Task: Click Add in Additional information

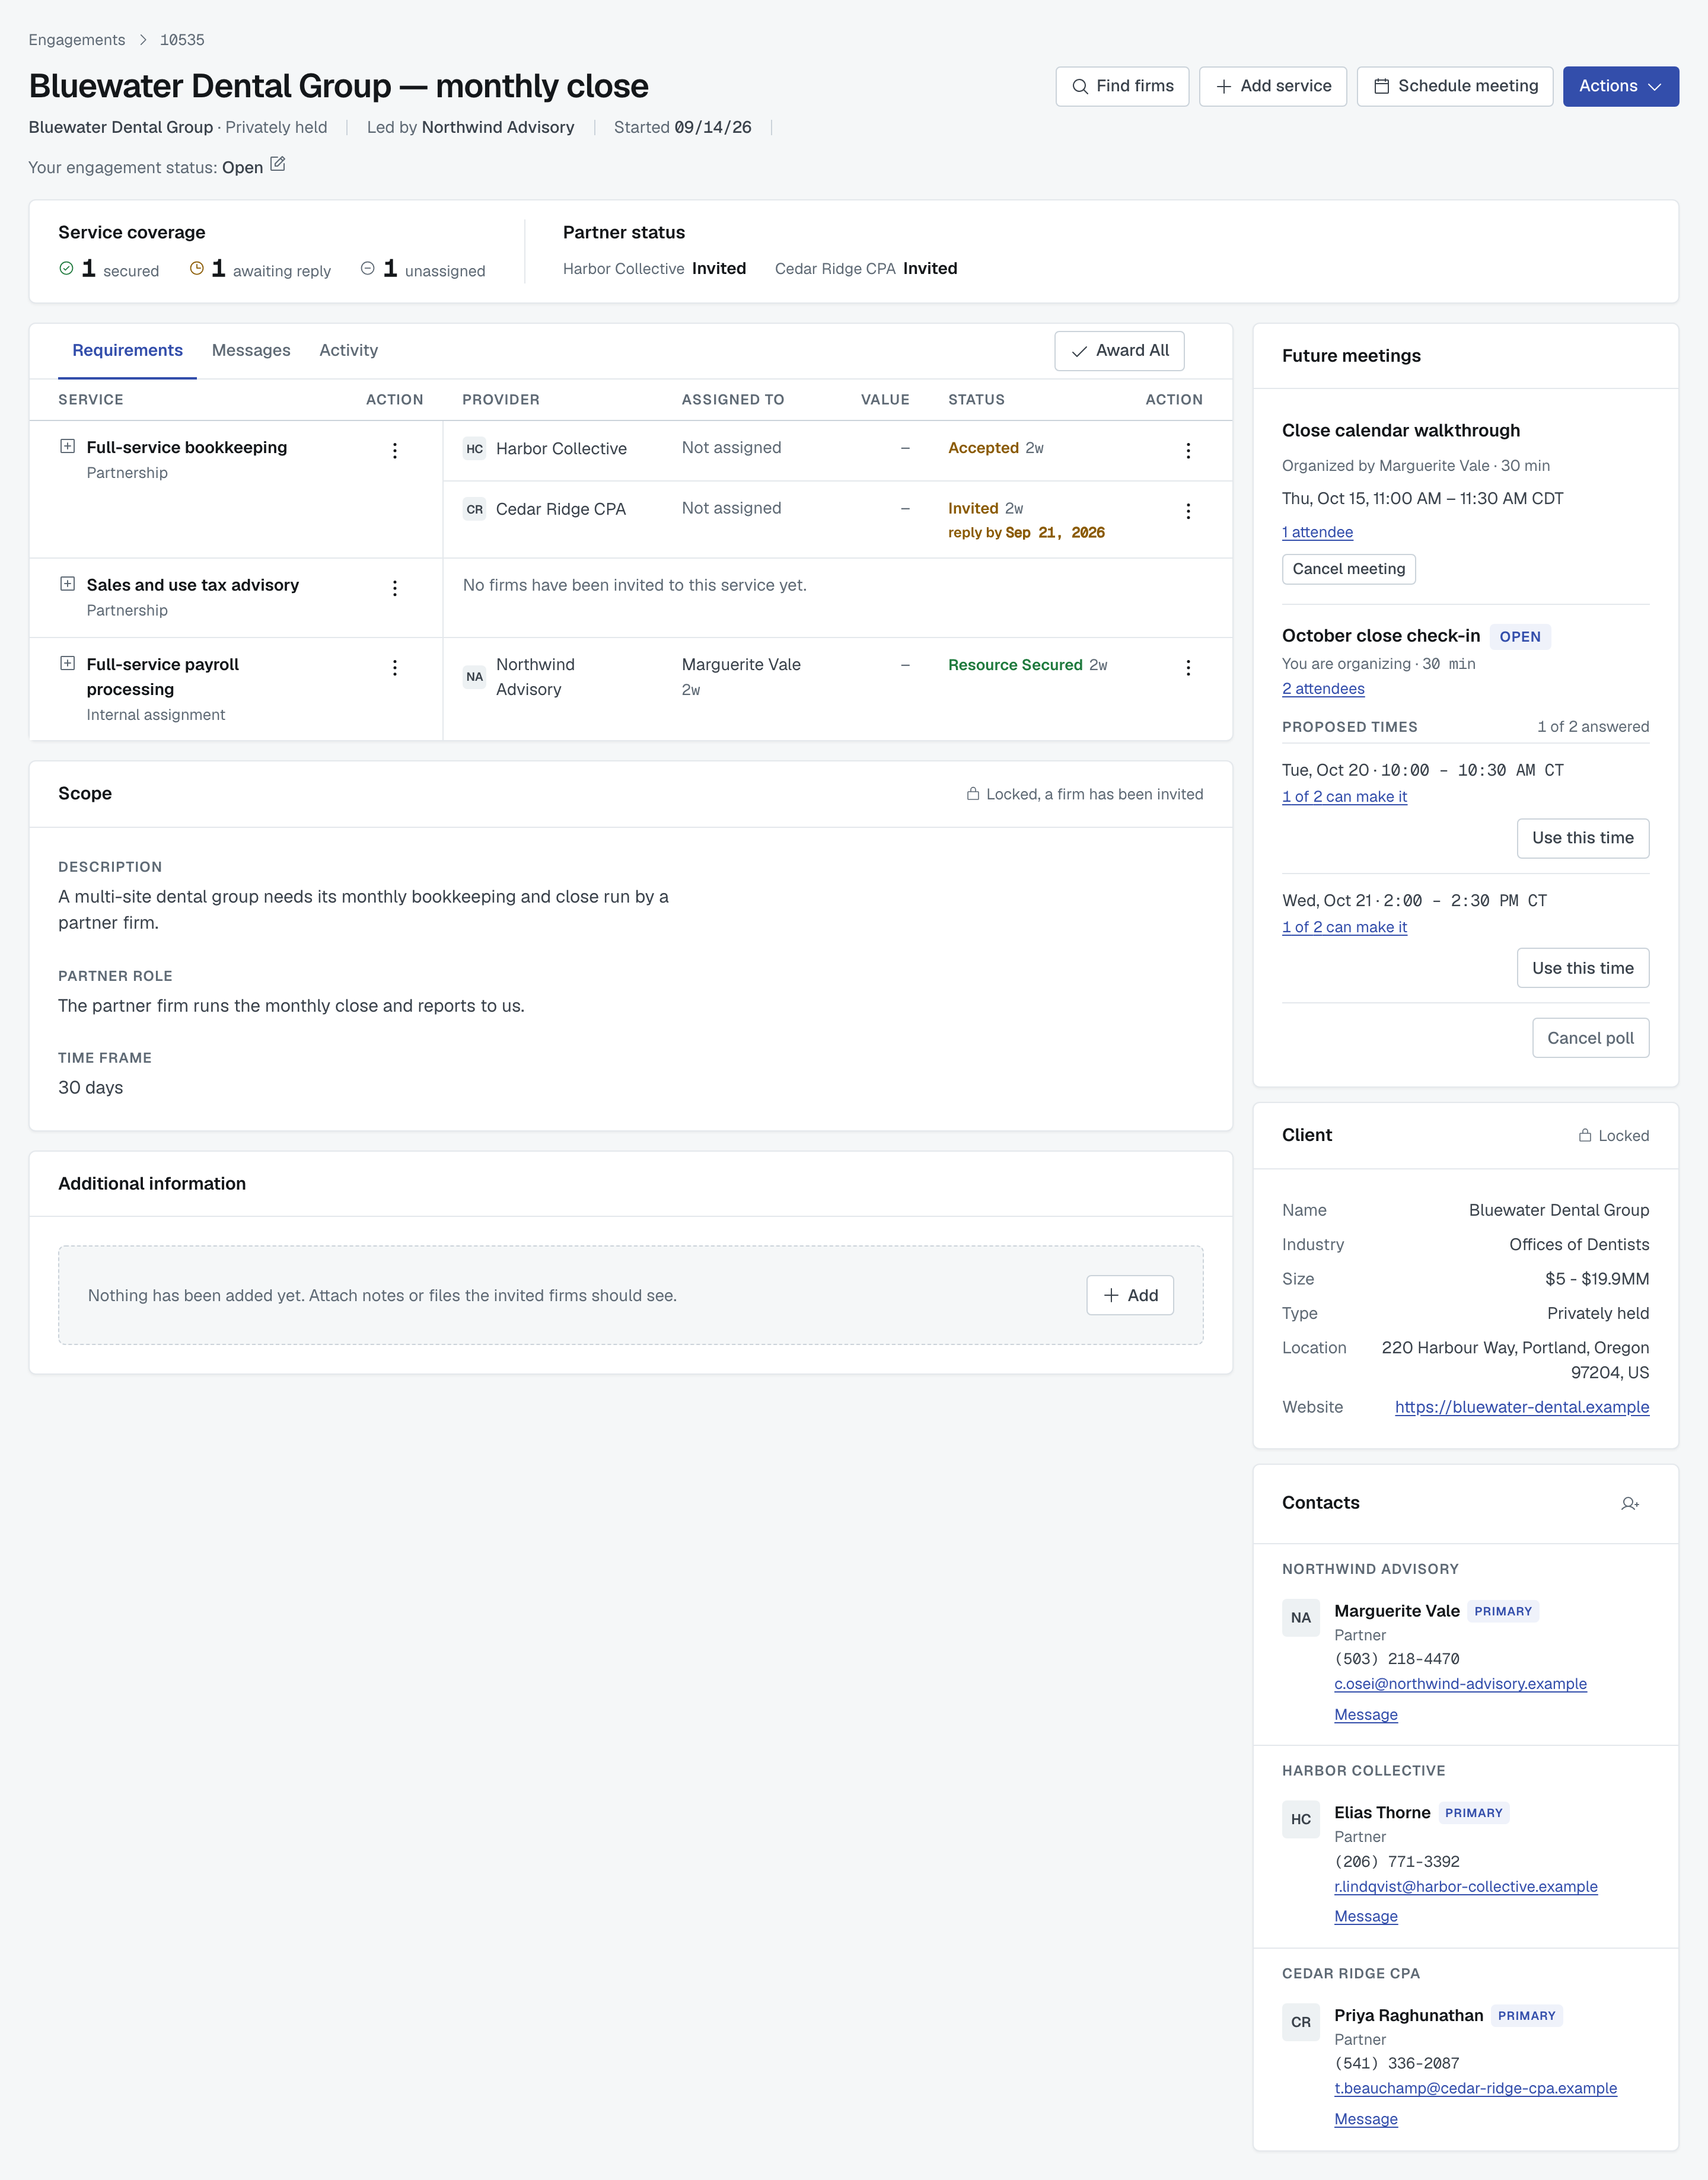Action: point(1130,1296)
